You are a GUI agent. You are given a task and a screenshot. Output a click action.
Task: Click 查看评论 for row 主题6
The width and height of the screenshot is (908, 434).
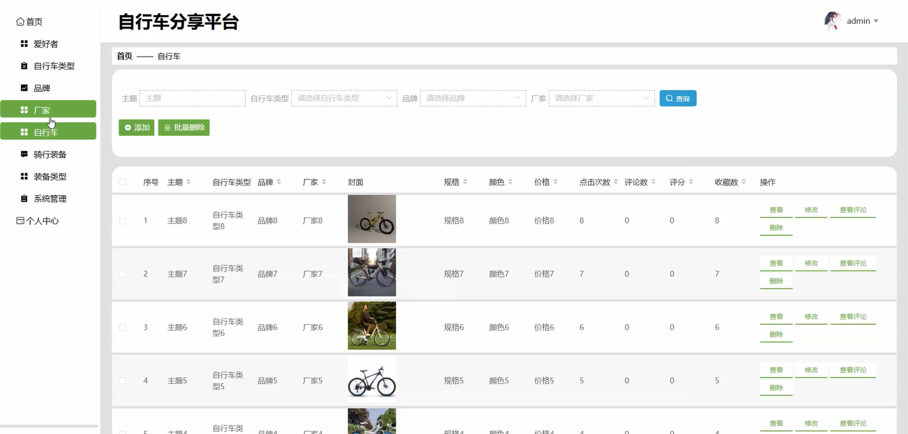(853, 317)
